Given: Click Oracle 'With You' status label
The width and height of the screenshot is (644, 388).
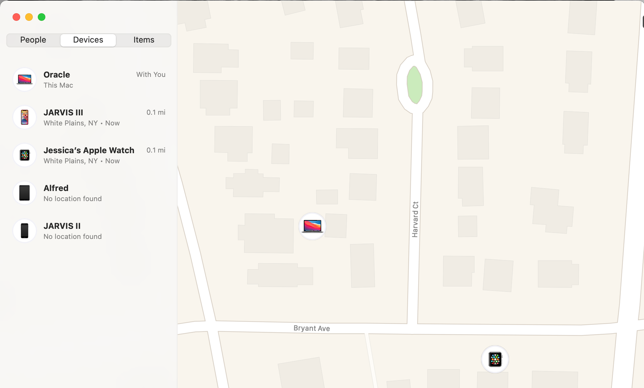Looking at the screenshot, I should (x=151, y=74).
